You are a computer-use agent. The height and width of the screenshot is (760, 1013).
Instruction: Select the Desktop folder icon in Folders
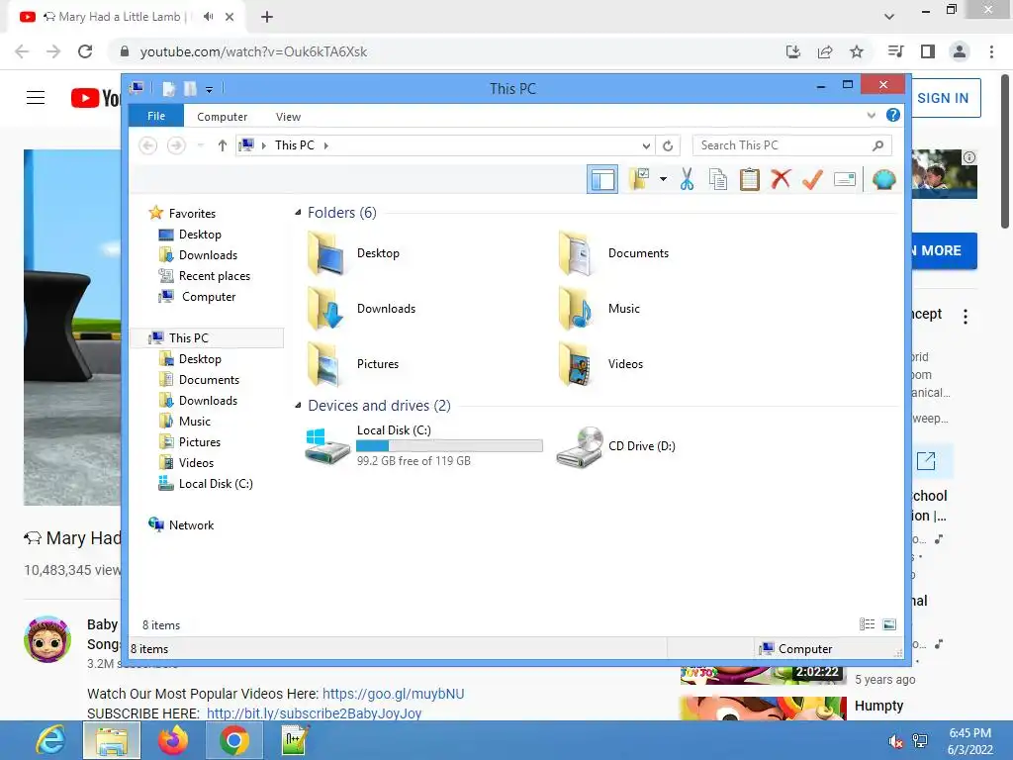click(326, 253)
